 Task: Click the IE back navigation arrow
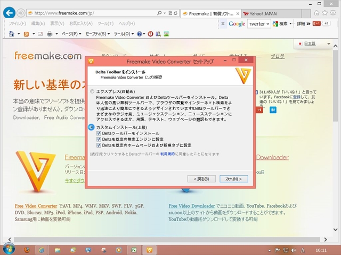(x=9, y=12)
